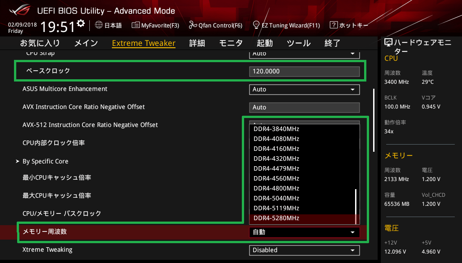This screenshot has width=462, height=263.
Task: Select the Xtreme Tweaking label
Action: 47,250
